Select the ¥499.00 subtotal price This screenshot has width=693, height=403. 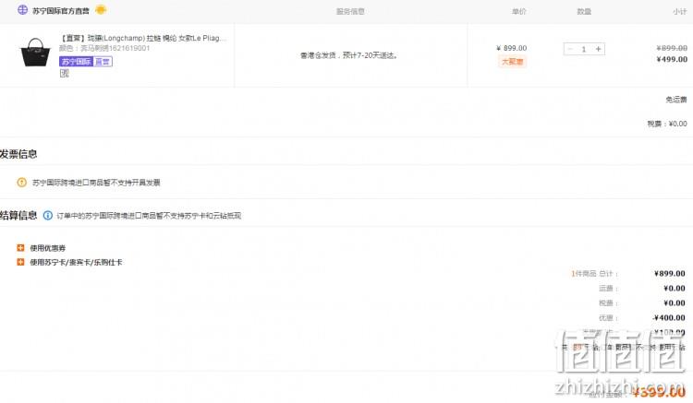pyautogui.click(x=672, y=60)
